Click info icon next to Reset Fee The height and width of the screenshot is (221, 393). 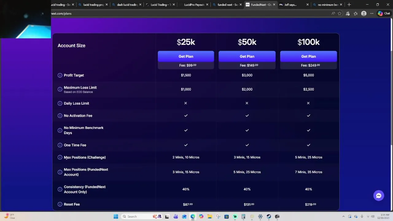pyautogui.click(x=60, y=204)
